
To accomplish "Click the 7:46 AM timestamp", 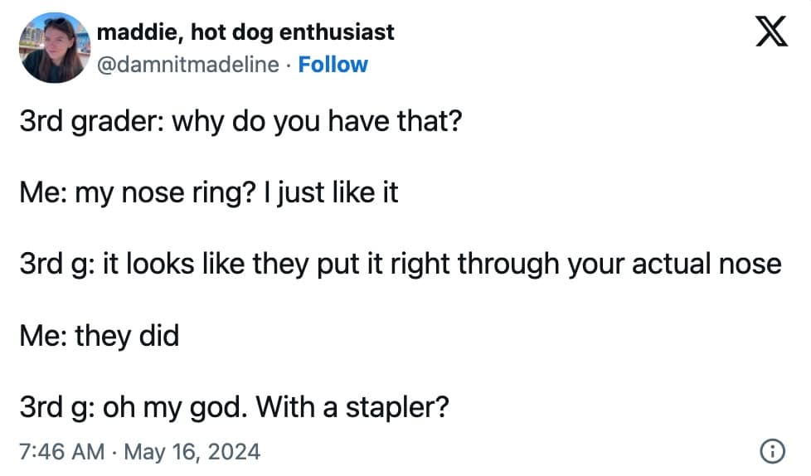I will [61, 452].
